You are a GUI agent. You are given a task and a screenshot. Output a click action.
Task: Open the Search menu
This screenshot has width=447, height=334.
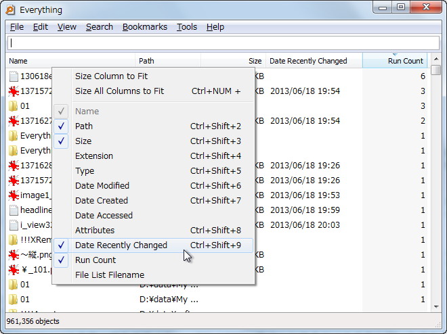[100, 27]
